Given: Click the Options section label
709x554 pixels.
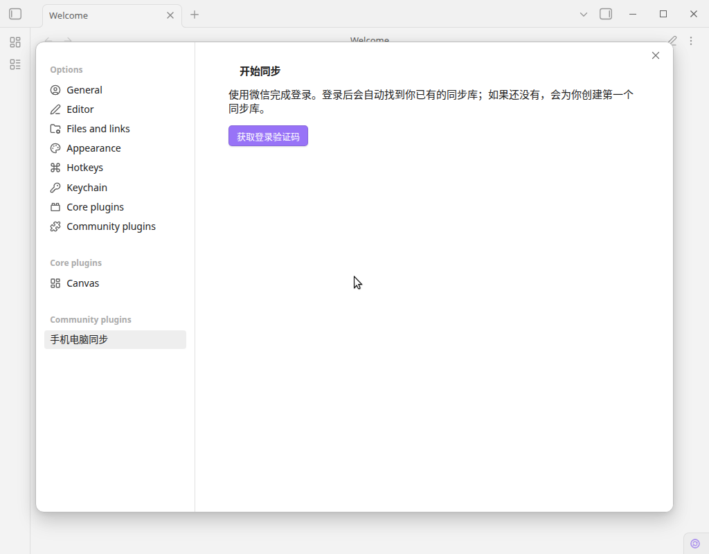Looking at the screenshot, I should [x=66, y=70].
